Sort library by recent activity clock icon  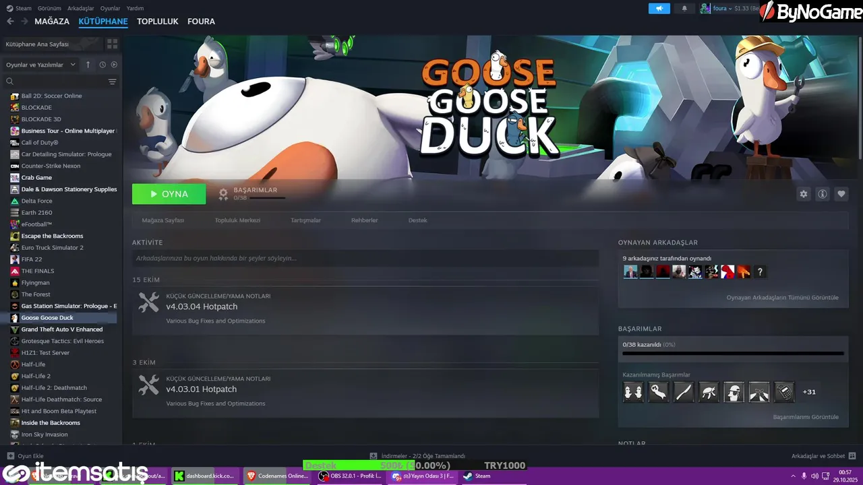point(102,65)
